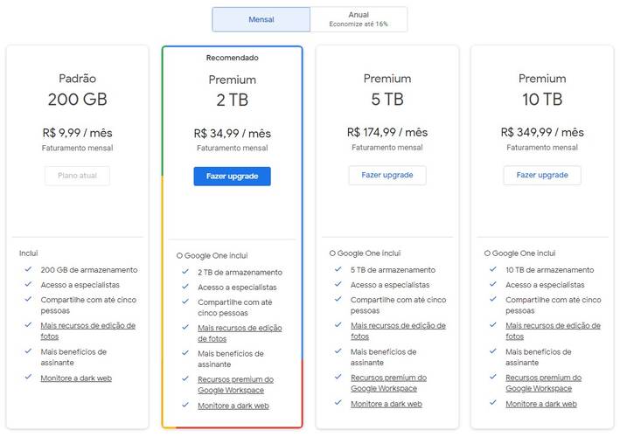Open photo editing link in 2 TB plan
Screen dimensions: 620x437
[240, 333]
